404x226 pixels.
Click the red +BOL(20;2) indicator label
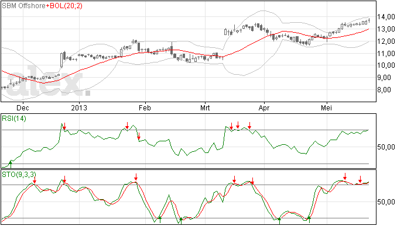coord(64,6)
